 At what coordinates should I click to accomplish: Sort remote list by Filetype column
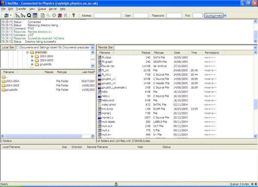click(162, 52)
